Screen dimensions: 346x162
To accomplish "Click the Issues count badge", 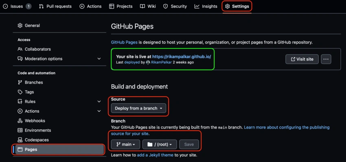I will (28, 7).
